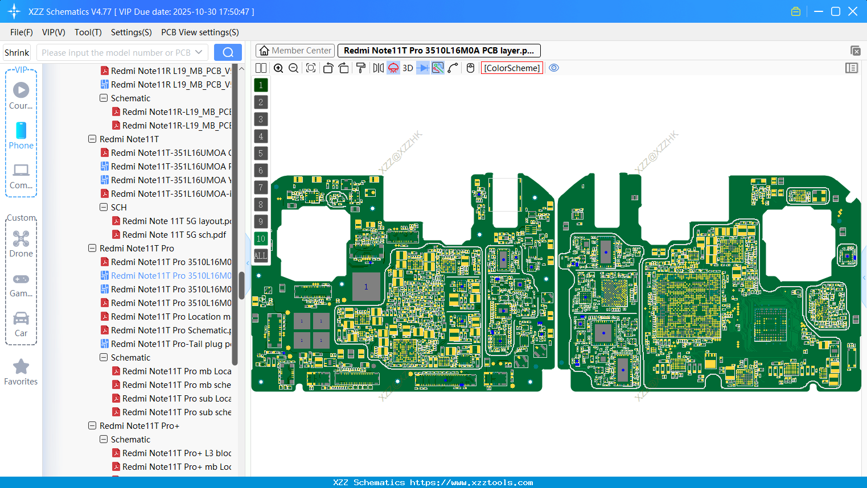Open the ColorScheme setting
Image resolution: width=867 pixels, height=488 pixels.
(x=511, y=68)
